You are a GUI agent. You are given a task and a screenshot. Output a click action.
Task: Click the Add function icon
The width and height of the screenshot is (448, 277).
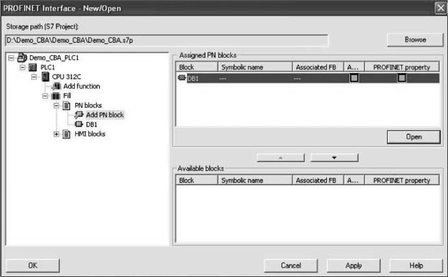[56, 86]
